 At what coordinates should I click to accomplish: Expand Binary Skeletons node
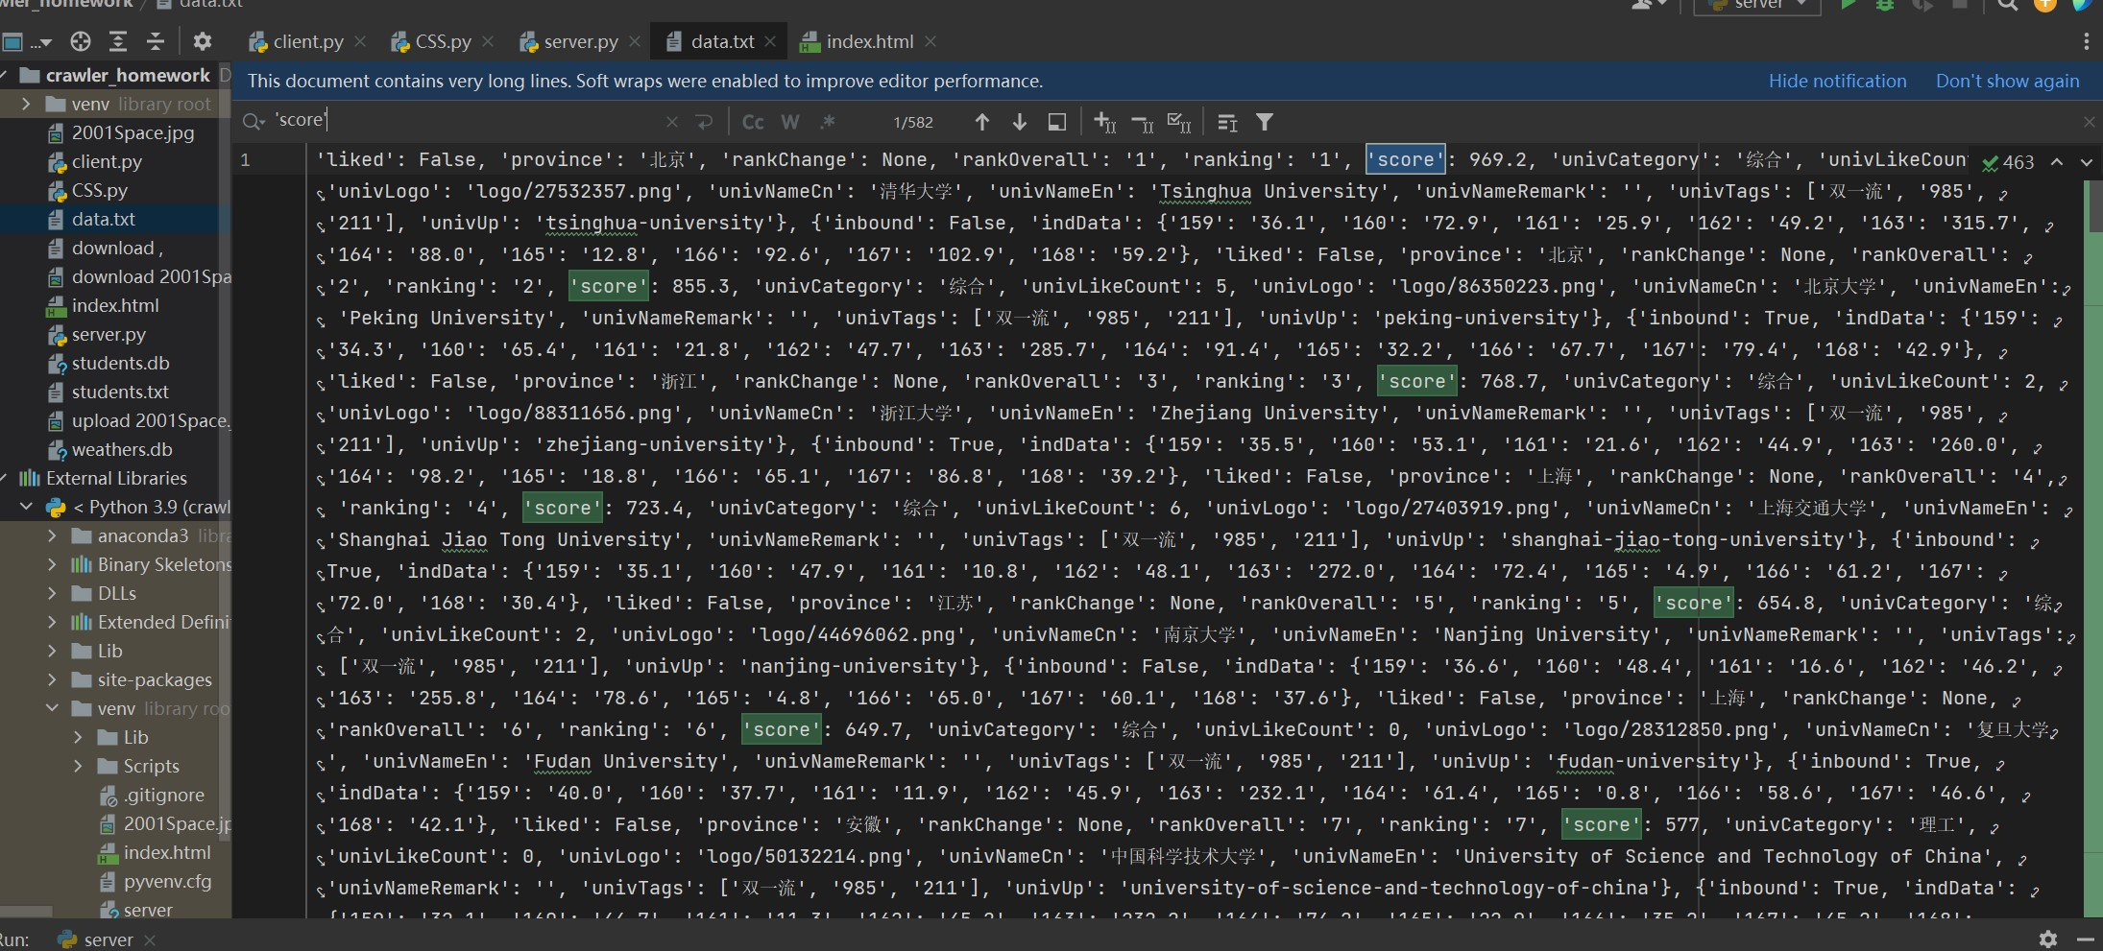[52, 564]
